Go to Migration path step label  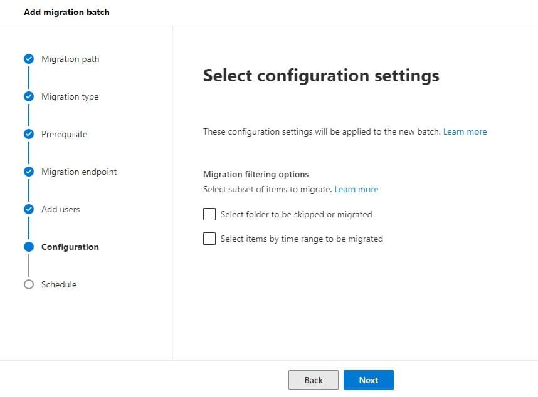[70, 59]
